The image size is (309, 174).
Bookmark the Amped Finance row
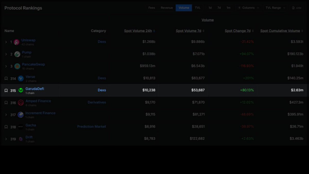(x=6, y=103)
